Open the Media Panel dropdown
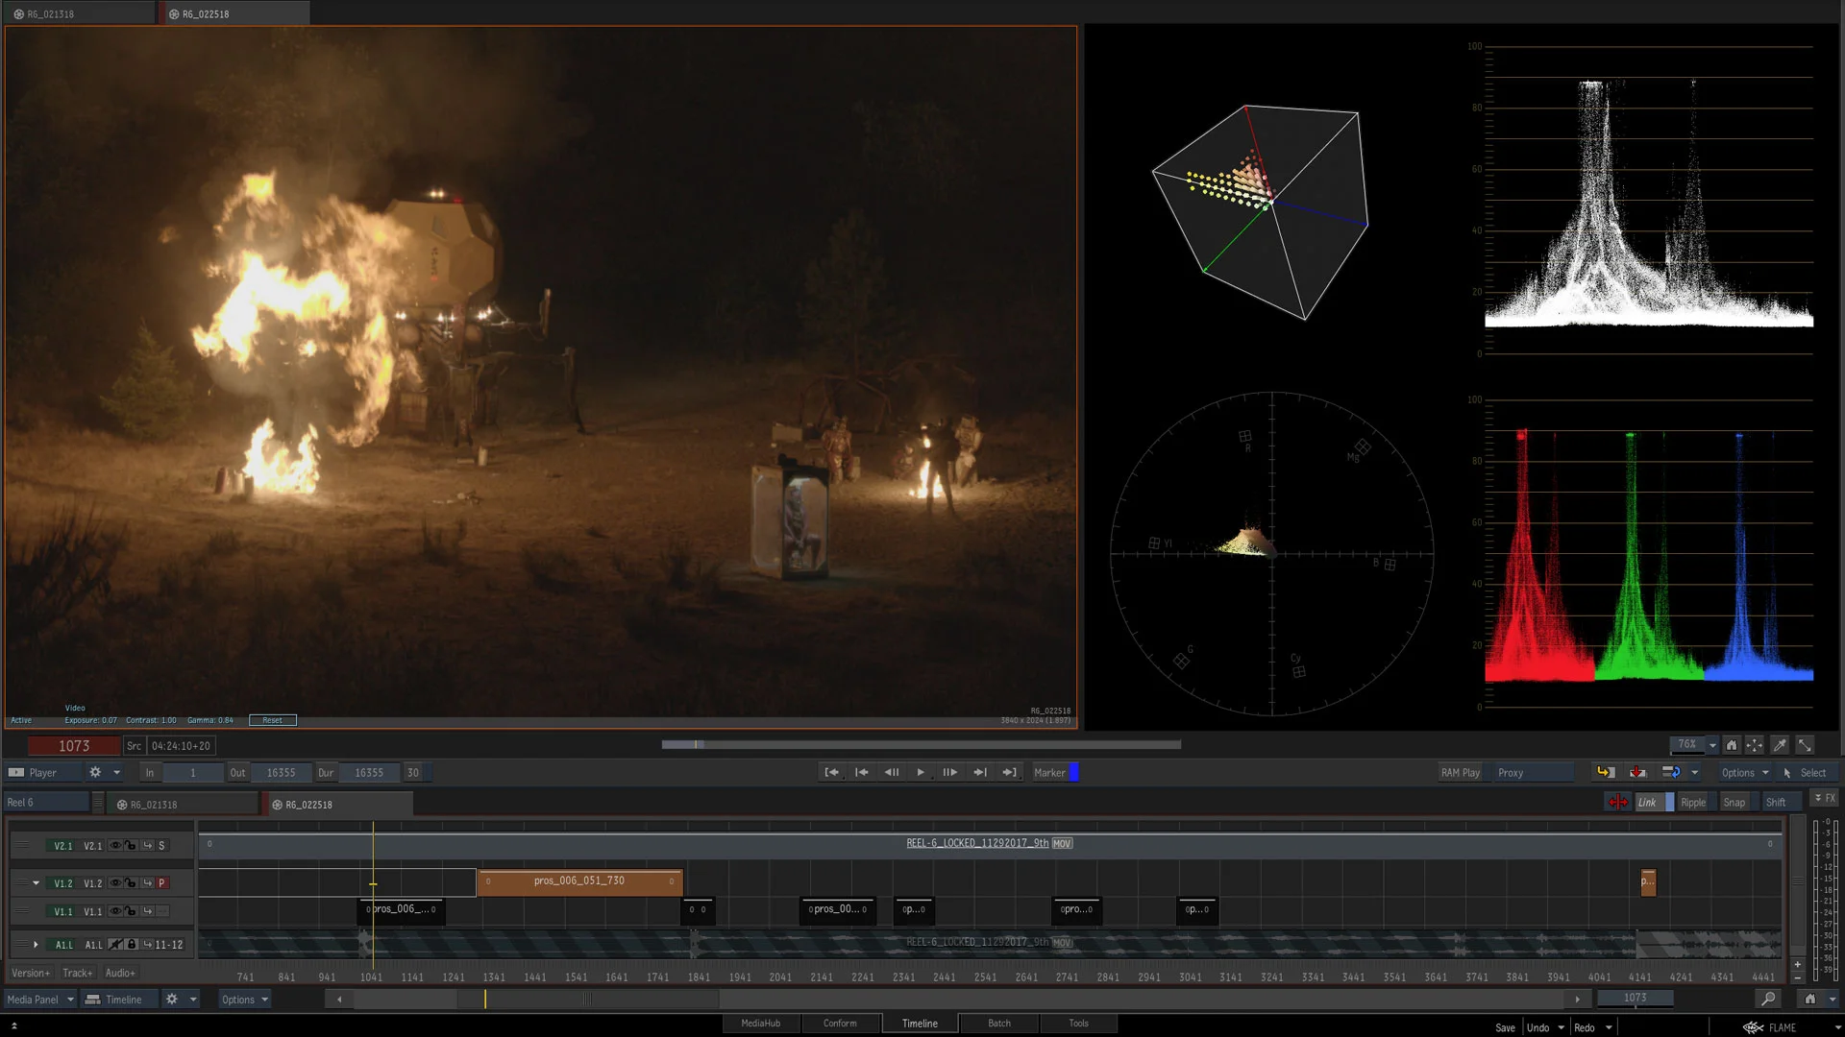Screen dimensions: 1845x1037 coord(70,1000)
